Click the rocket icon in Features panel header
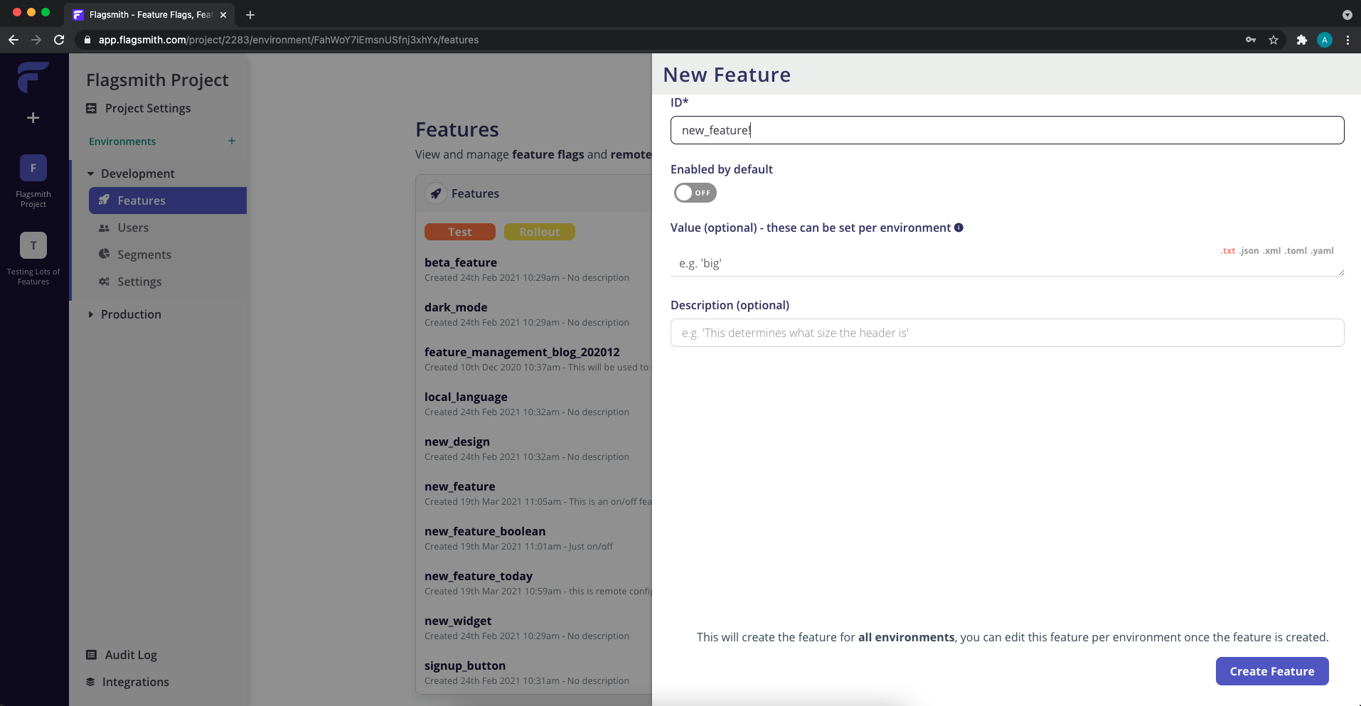Image resolution: width=1361 pixels, height=706 pixels. pyautogui.click(x=436, y=193)
